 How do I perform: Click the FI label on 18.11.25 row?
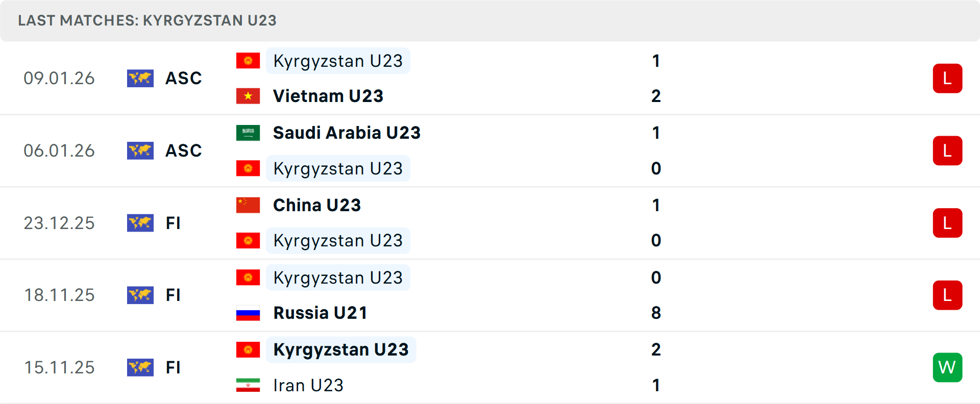pyautogui.click(x=173, y=295)
